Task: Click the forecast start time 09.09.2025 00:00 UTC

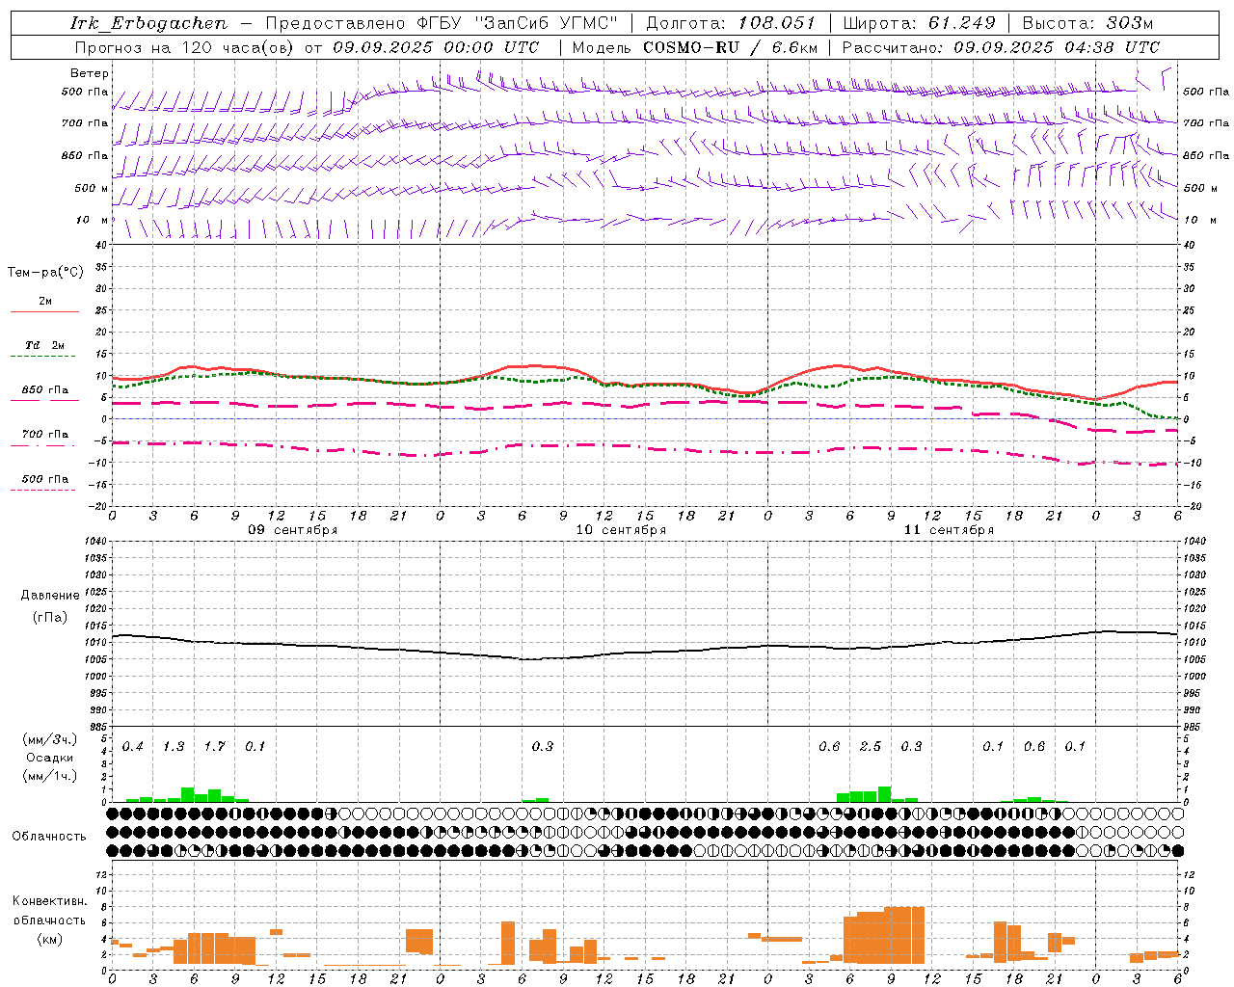Action: click(437, 47)
